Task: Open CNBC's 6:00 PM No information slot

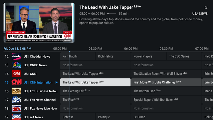Action: pos(166,65)
